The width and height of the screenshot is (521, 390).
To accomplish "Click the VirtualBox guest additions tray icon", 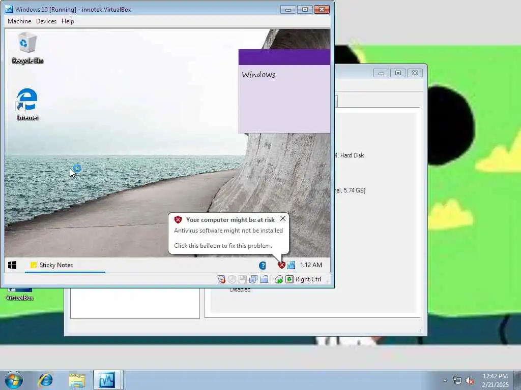I will tap(291, 265).
